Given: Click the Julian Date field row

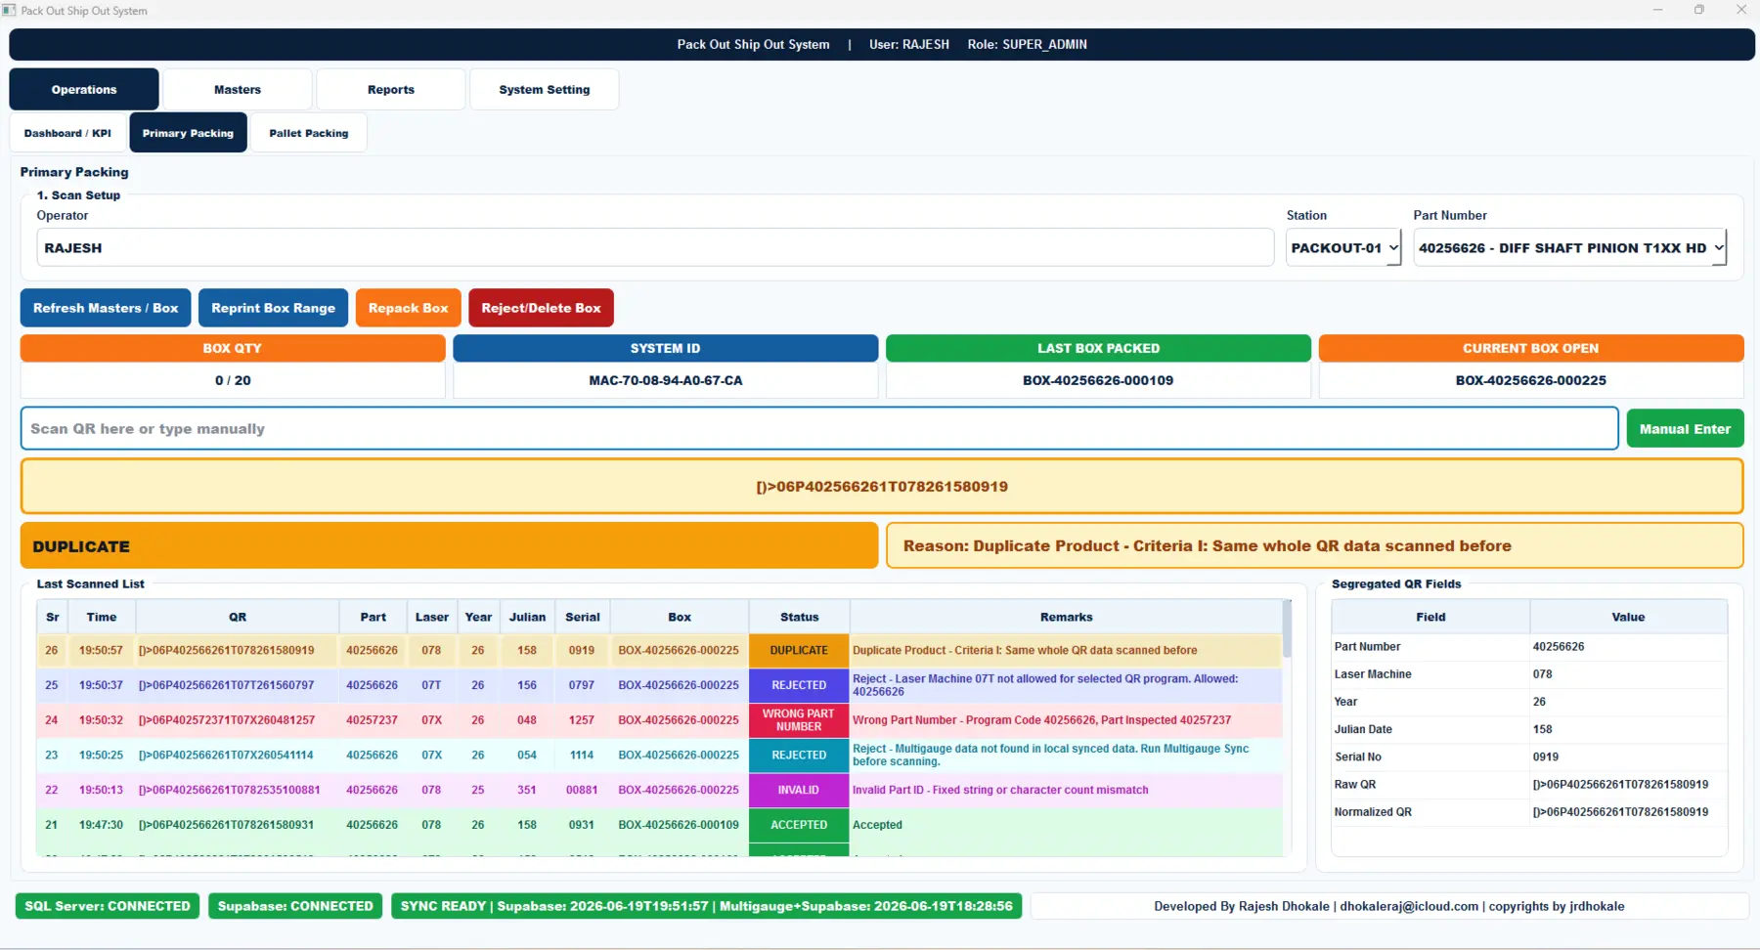Looking at the screenshot, I should 1529,729.
